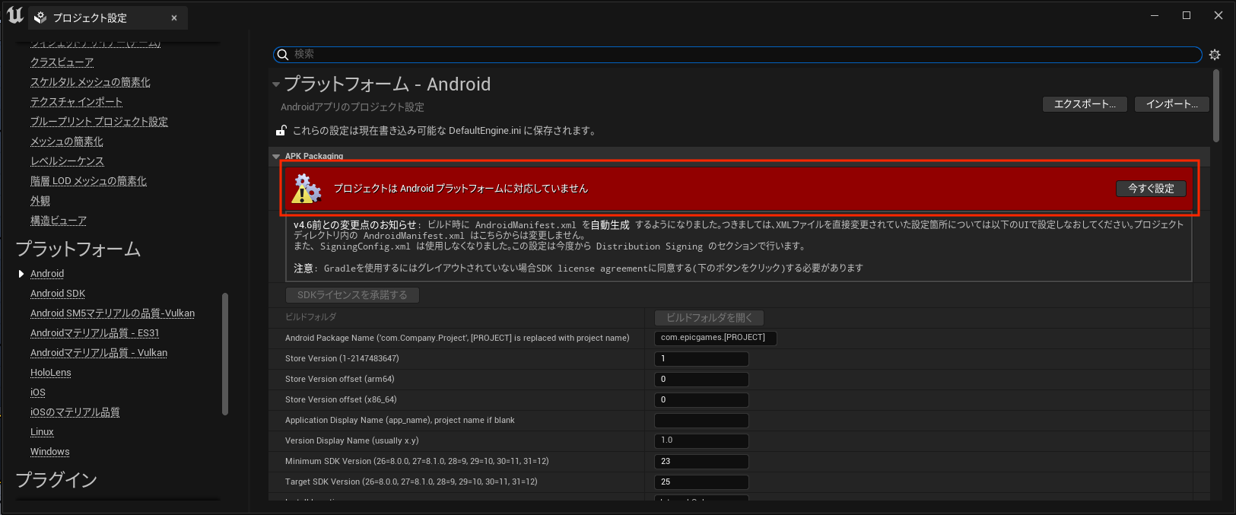Edit Minimum SDK Version field
This screenshot has height=515, width=1236.
[x=701, y=461]
